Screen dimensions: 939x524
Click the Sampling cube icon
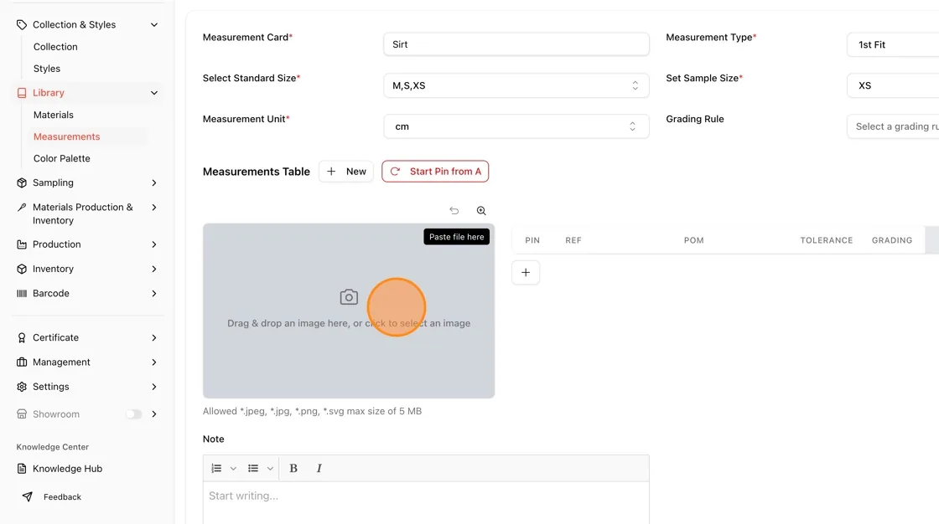coord(22,182)
